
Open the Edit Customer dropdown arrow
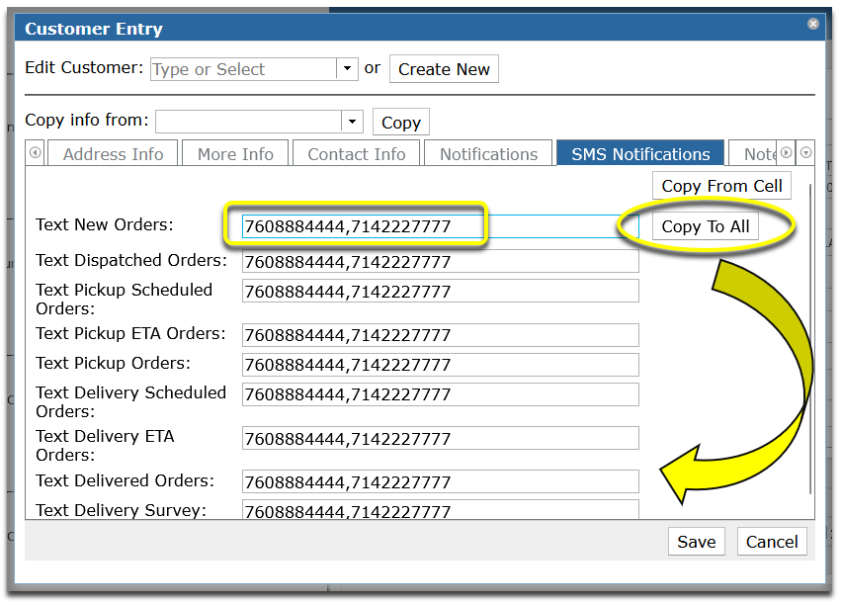click(x=347, y=69)
